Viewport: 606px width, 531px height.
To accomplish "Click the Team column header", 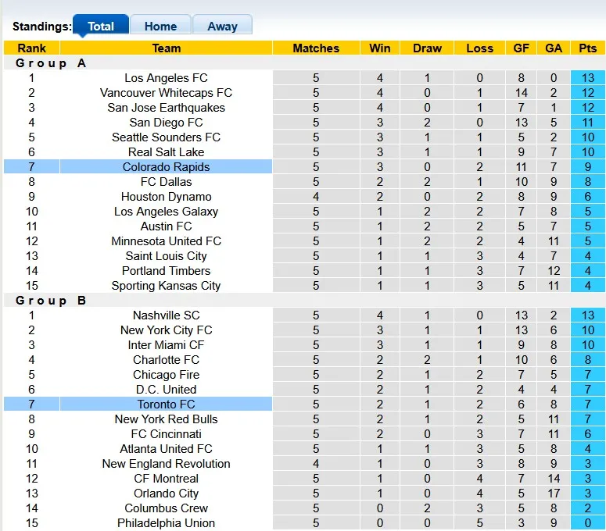I will pos(166,48).
